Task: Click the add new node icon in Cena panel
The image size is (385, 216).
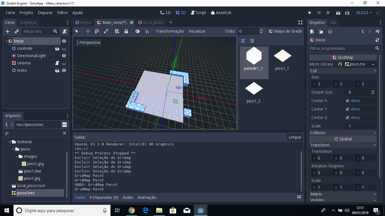Action: pos(7,31)
